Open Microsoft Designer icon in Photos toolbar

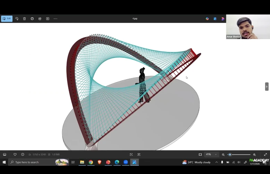point(215,19)
